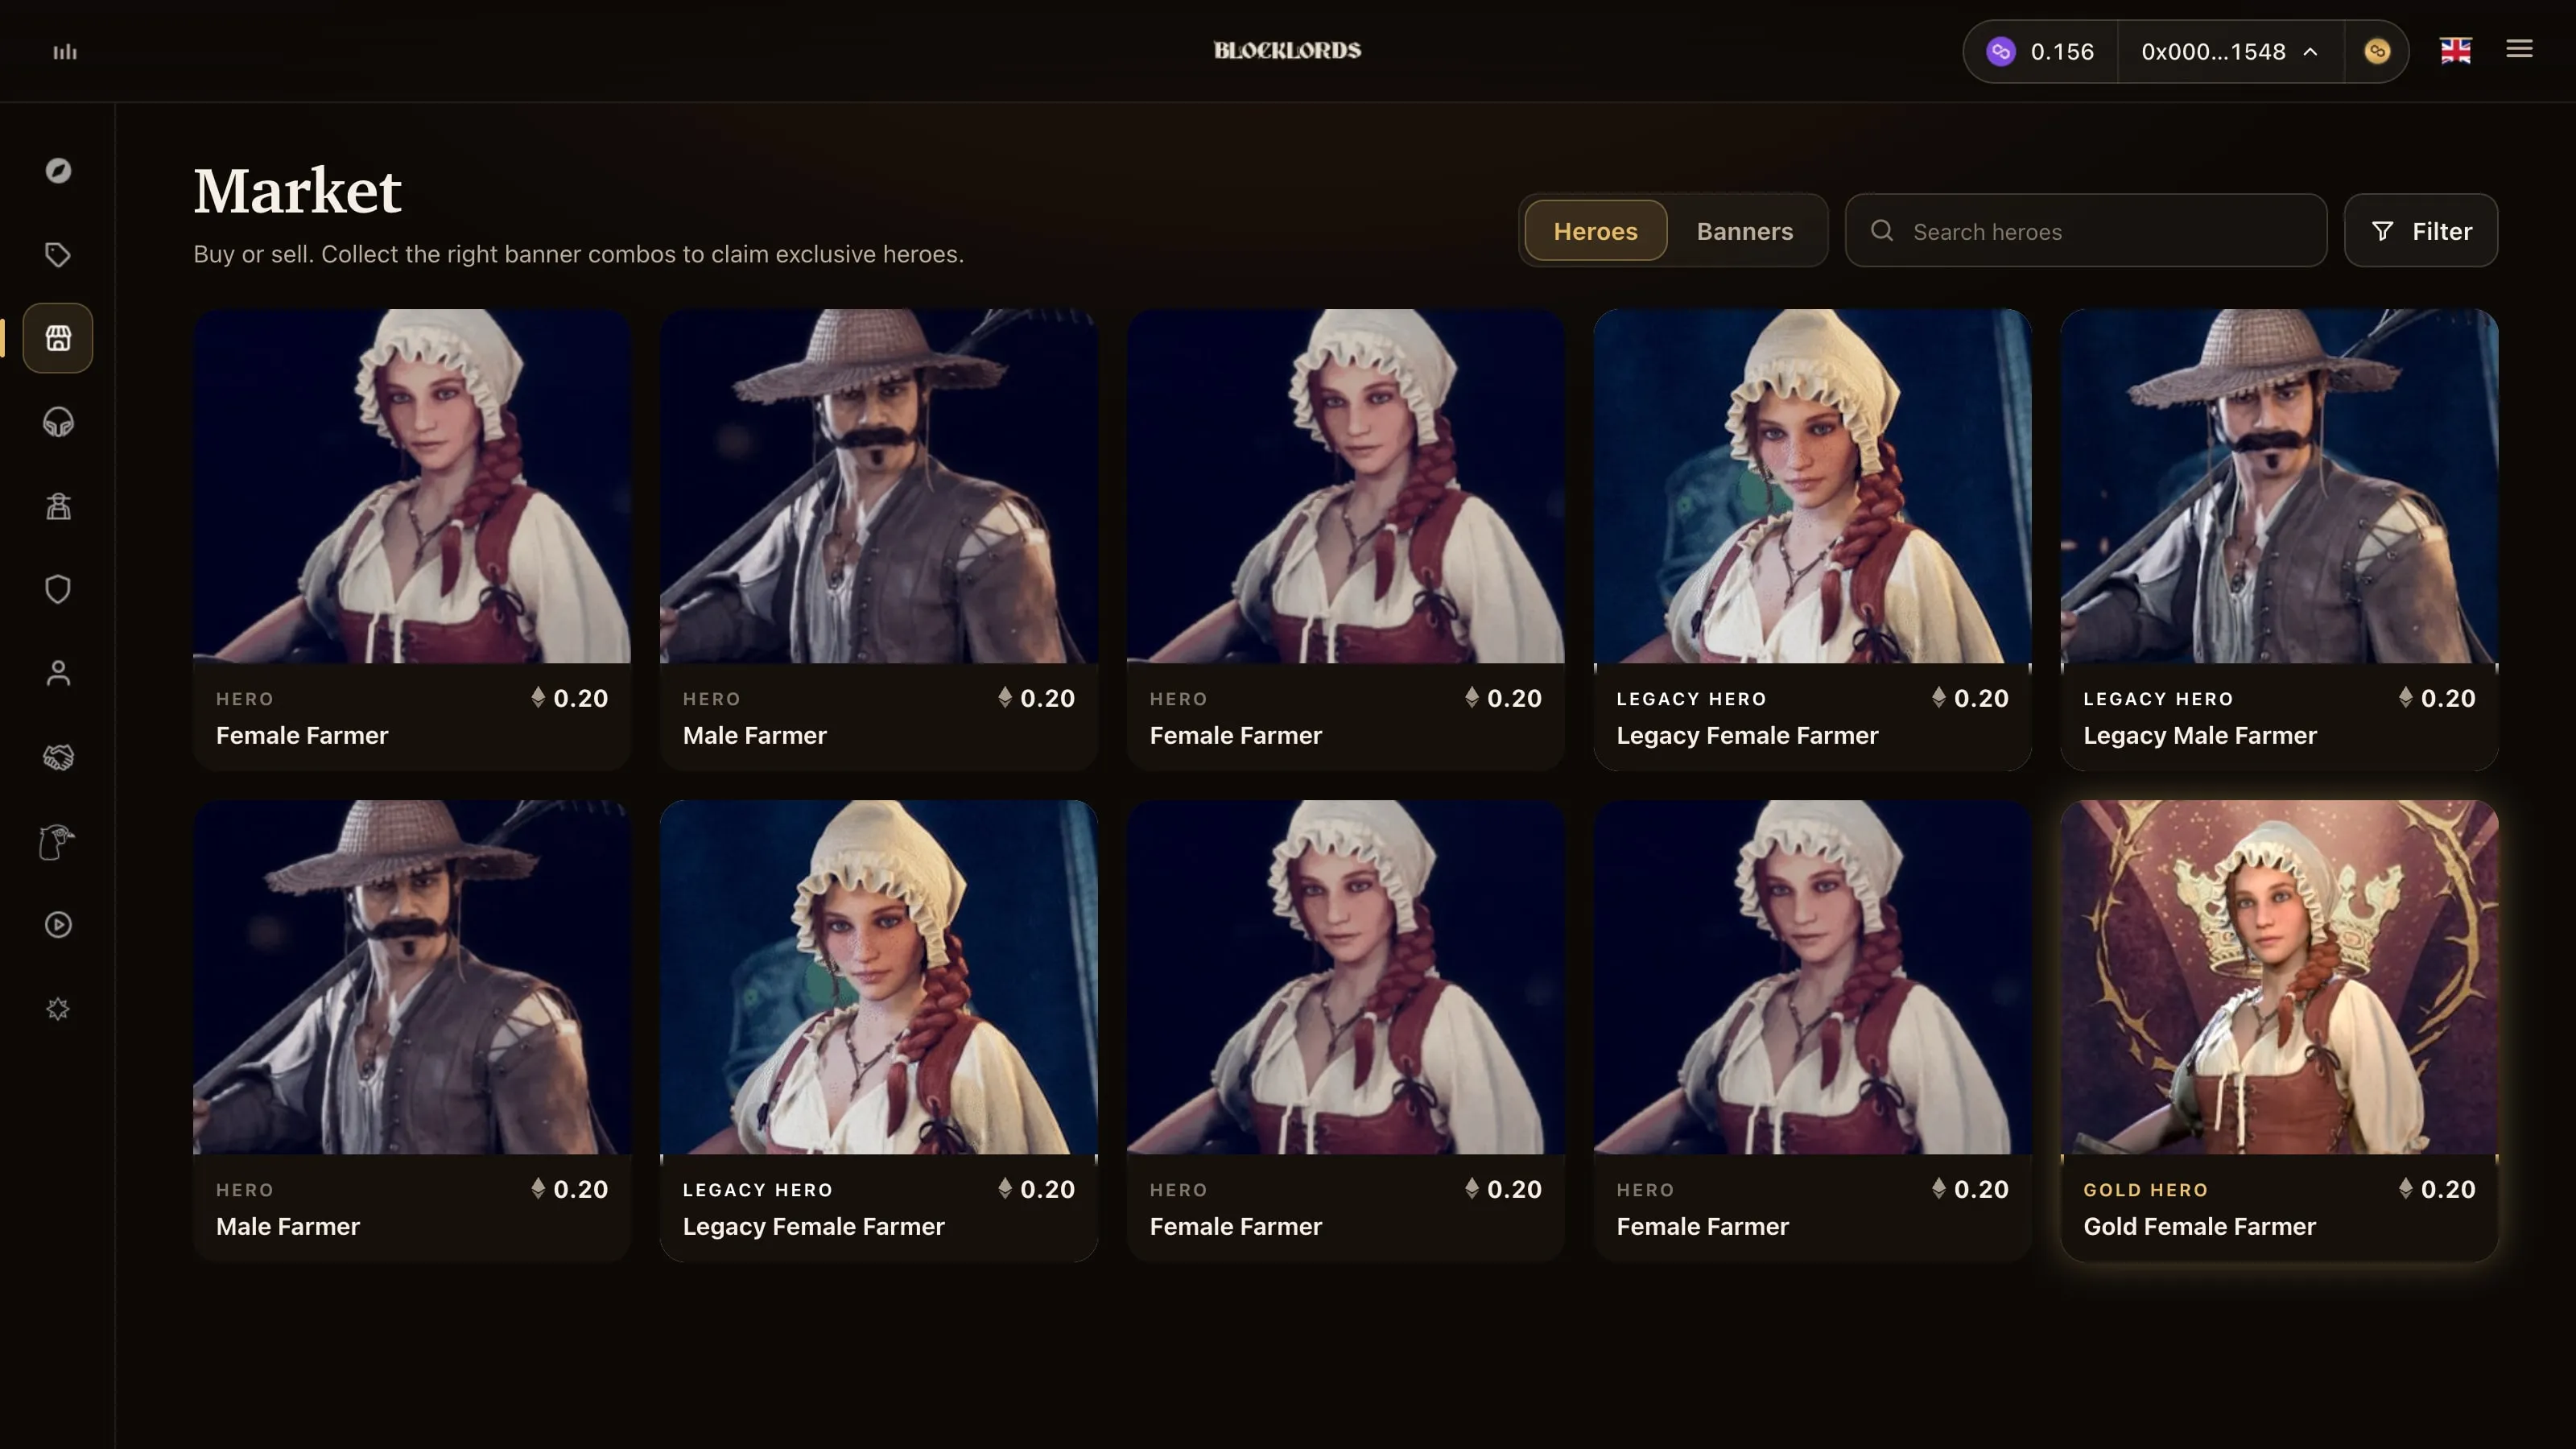Screen dimensions: 2576x1449
Task: Open the compass explore icon in sidebar
Action: (58, 171)
